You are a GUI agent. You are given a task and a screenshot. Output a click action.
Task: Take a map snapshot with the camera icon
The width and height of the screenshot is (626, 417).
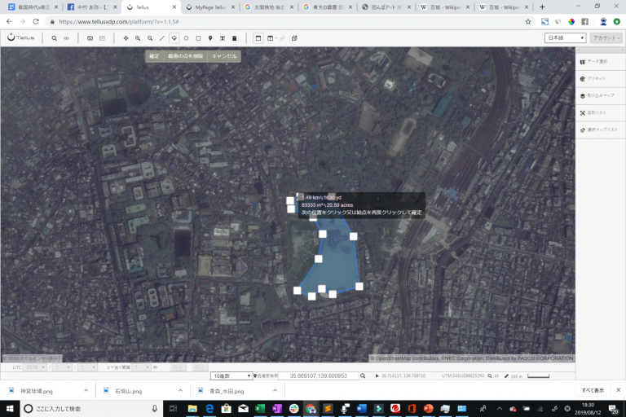(90, 38)
